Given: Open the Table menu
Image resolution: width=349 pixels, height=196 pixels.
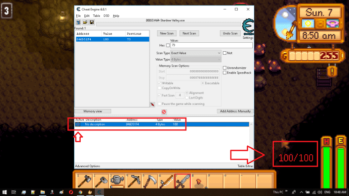Looking at the screenshot, I should click(x=96, y=16).
